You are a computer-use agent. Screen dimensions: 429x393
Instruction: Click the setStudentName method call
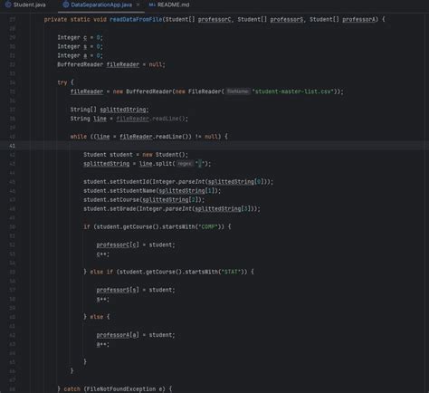(x=132, y=191)
